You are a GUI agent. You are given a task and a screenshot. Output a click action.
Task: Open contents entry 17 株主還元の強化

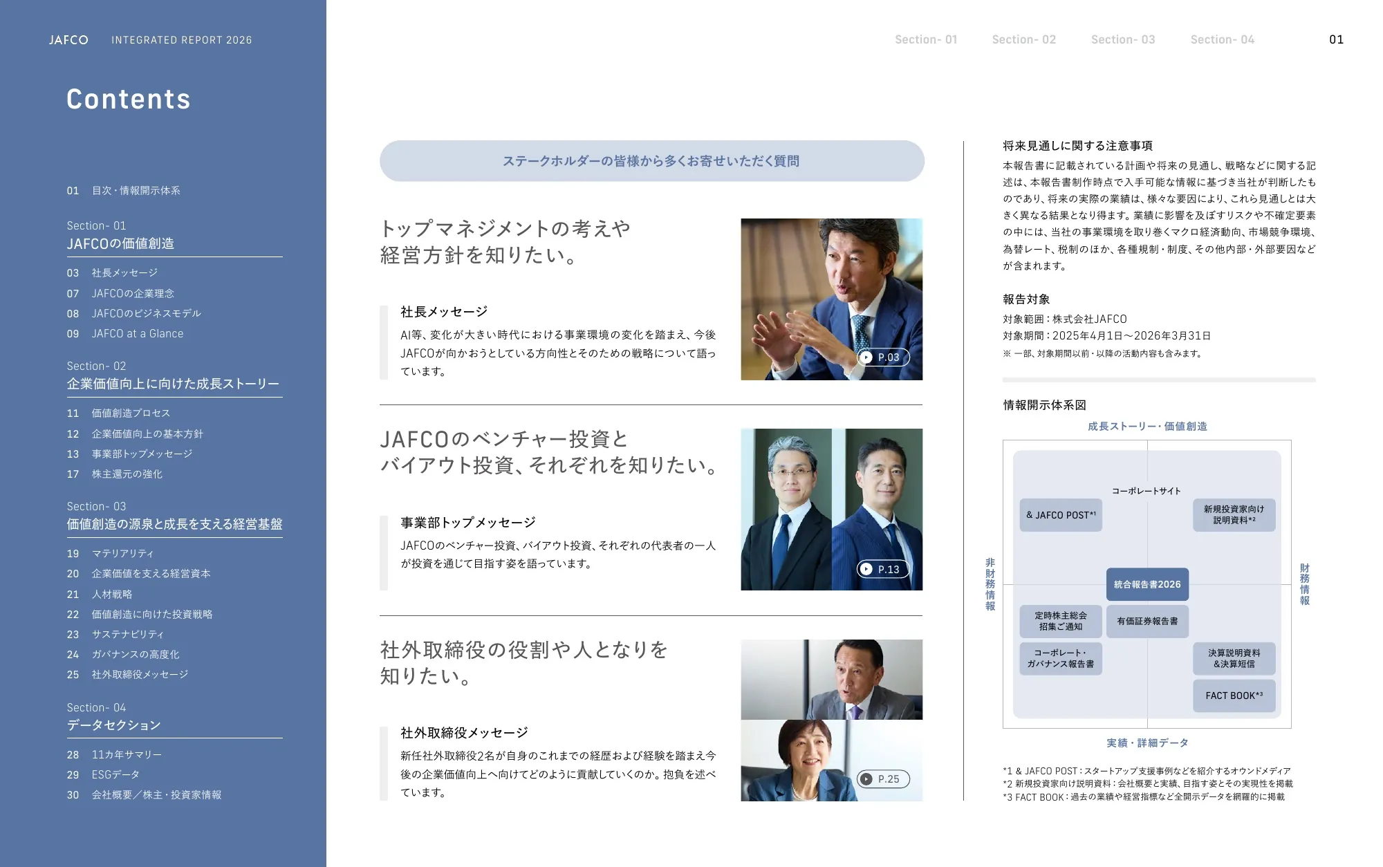[x=114, y=474]
